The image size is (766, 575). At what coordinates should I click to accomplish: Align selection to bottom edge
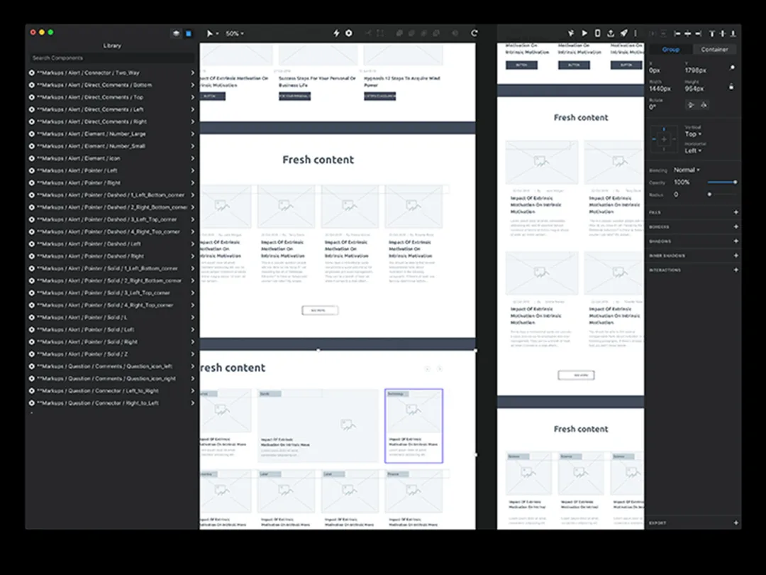point(733,33)
